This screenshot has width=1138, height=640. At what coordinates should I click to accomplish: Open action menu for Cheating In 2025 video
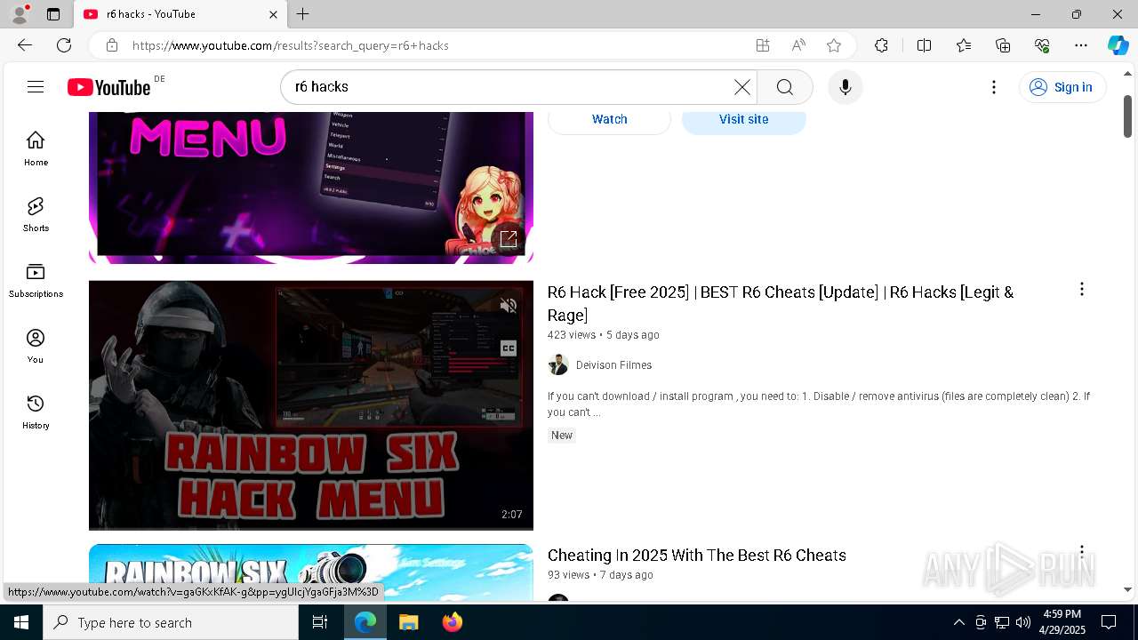point(1082,552)
